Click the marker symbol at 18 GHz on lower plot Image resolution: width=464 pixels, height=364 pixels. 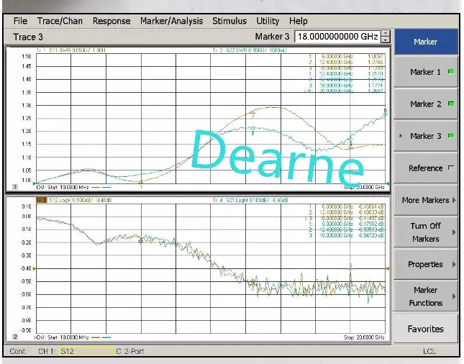pos(350,266)
